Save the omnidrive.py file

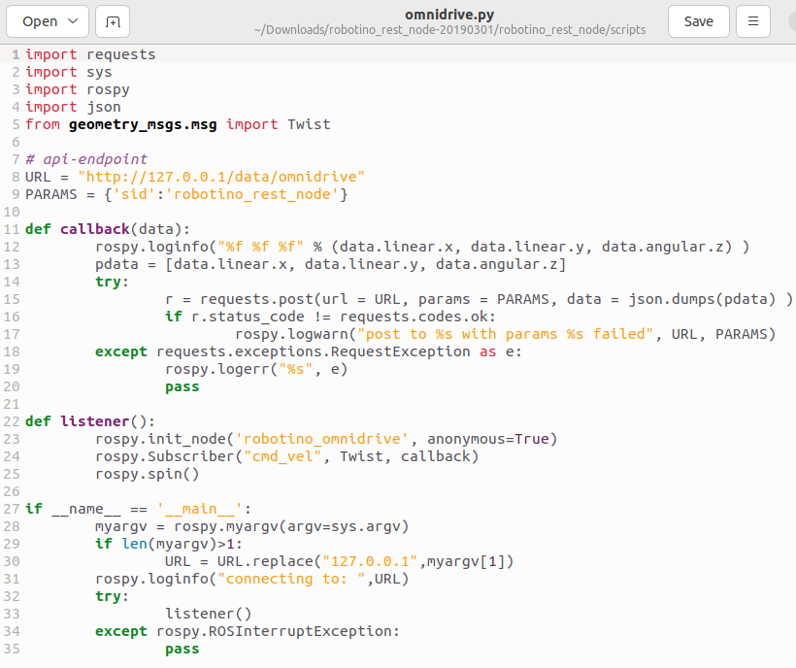click(699, 21)
